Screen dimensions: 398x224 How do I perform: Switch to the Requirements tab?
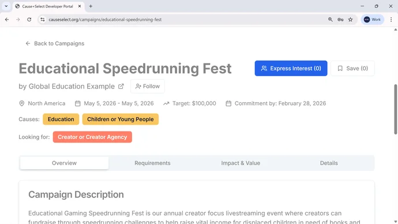152,163
